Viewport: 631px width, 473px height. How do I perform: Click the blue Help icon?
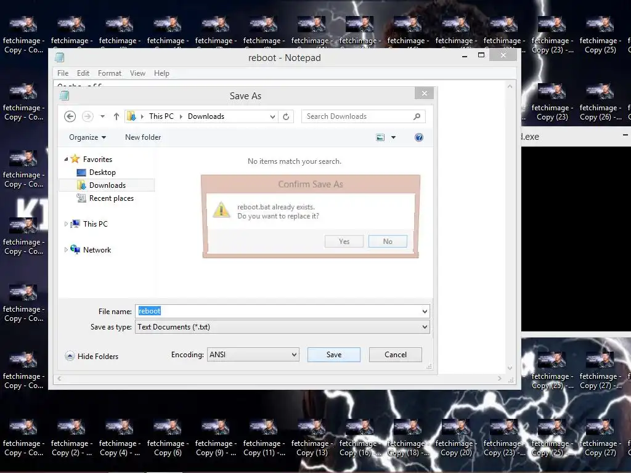pyautogui.click(x=419, y=137)
